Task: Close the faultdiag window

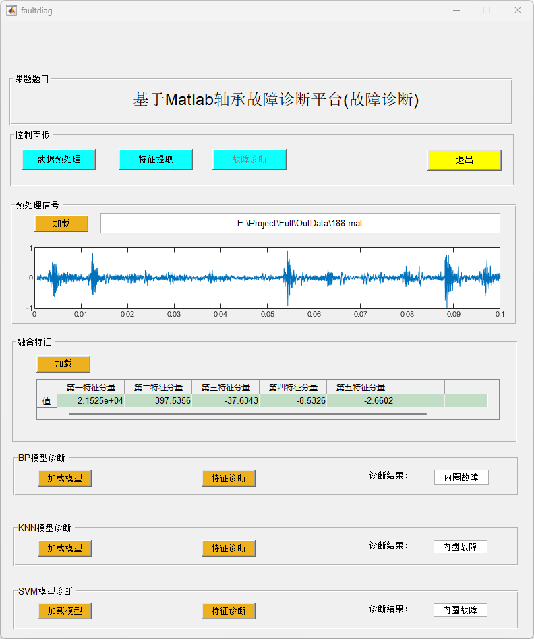Action: [x=518, y=10]
